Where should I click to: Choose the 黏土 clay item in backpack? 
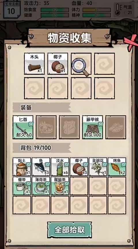point(22,166)
